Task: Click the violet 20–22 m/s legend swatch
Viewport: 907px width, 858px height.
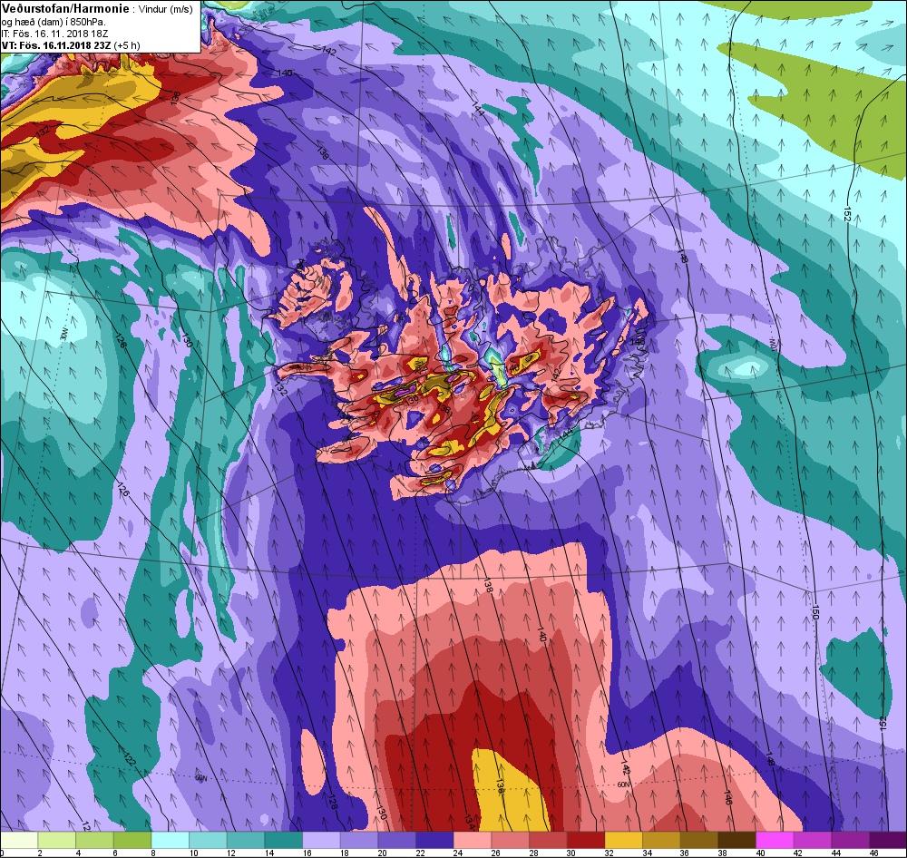Action: point(397,840)
